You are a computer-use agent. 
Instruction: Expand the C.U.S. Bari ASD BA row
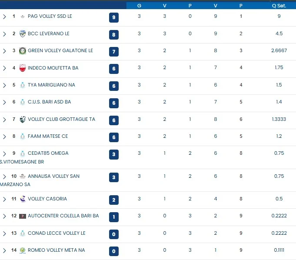click(4, 102)
